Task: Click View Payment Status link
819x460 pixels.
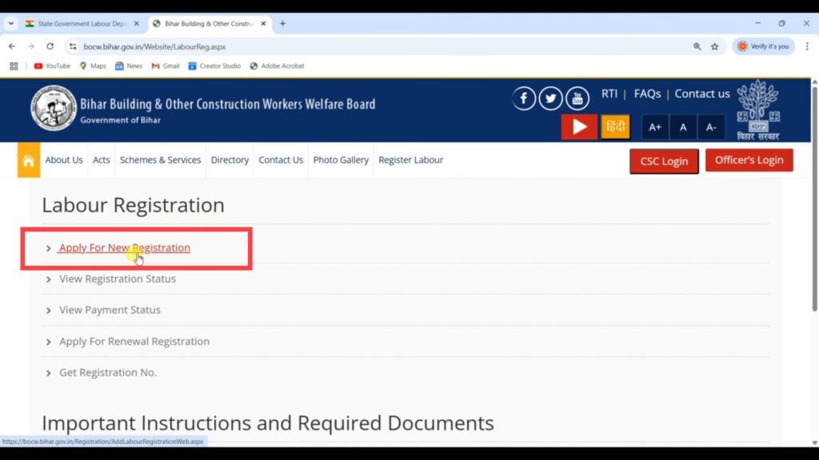Action: tap(110, 310)
